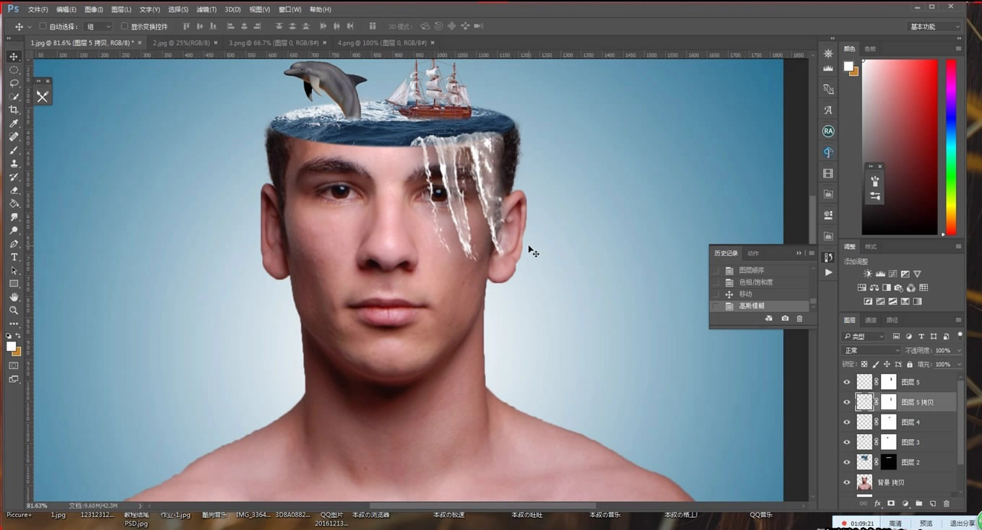Open the 滤镜(T) menu
Image resolution: width=982 pixels, height=530 pixels.
tap(207, 9)
